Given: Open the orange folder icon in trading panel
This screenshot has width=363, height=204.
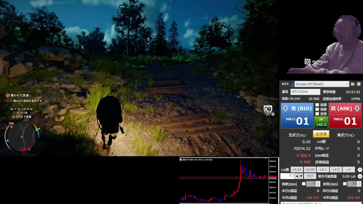Looking at the screenshot, I should click(353, 84).
